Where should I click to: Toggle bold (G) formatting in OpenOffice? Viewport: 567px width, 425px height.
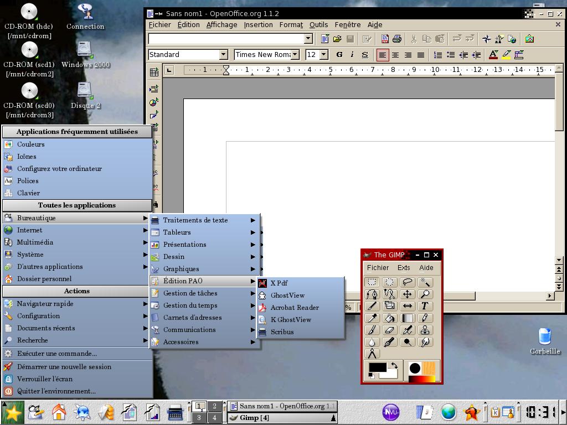[x=339, y=55]
